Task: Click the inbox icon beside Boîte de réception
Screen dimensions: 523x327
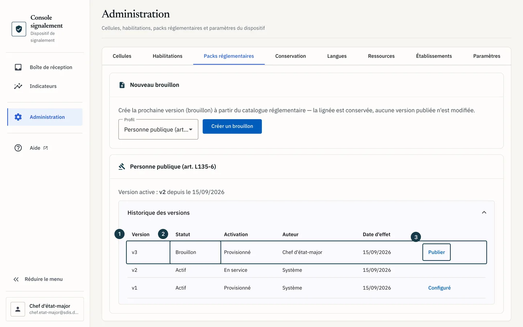Action: coord(18,67)
